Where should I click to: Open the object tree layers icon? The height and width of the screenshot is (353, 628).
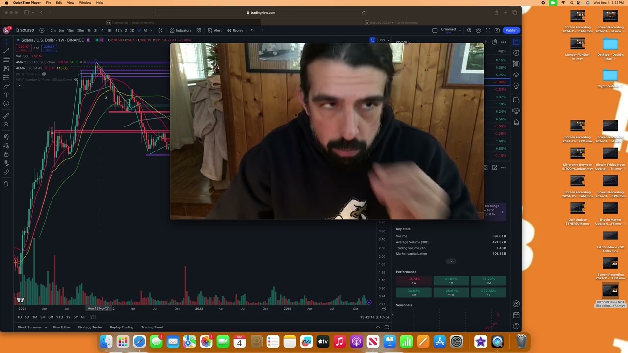(516, 75)
